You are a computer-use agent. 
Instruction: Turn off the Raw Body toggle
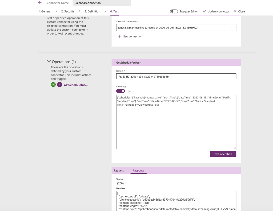coord(121,91)
